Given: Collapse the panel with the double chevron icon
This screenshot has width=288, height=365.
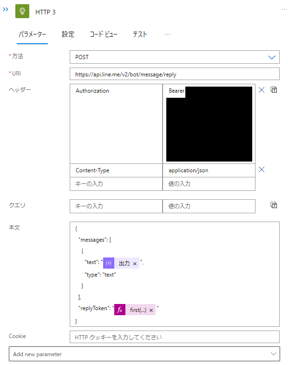Looking at the screenshot, I should [x=6, y=9].
